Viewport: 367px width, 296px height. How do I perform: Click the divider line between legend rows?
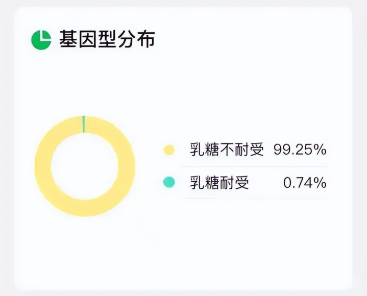click(x=255, y=166)
